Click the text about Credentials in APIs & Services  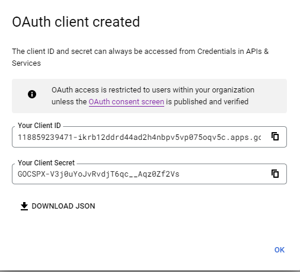(x=140, y=57)
